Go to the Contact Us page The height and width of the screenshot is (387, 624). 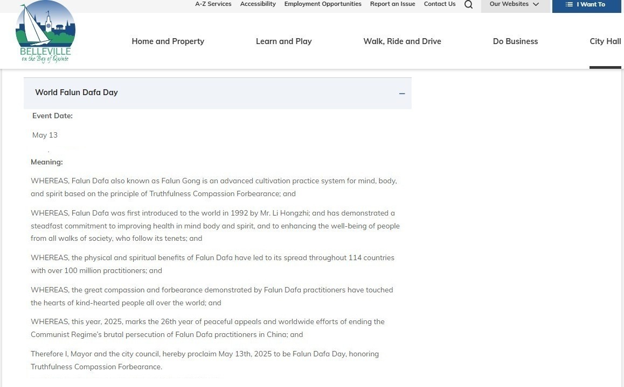pos(439,4)
